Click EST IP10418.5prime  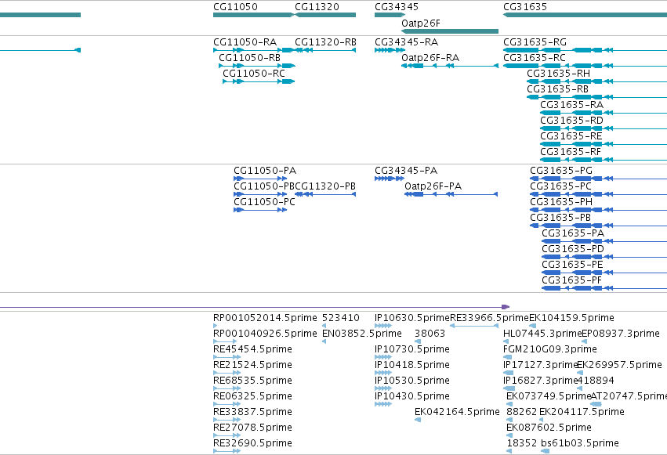[x=412, y=366]
